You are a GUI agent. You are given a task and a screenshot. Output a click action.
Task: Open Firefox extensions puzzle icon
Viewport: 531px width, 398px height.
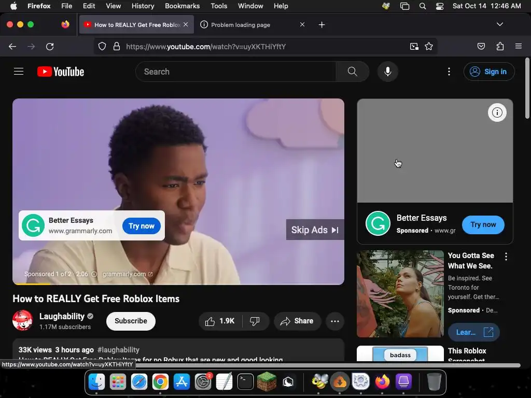500,47
